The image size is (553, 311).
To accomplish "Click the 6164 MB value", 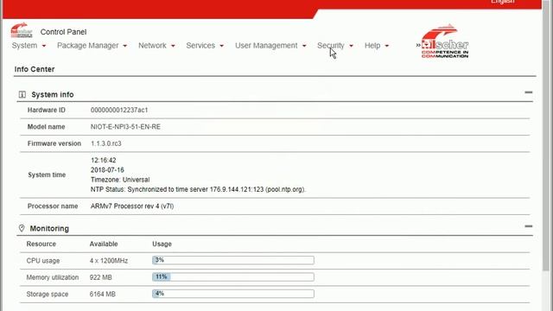I will (102, 294).
